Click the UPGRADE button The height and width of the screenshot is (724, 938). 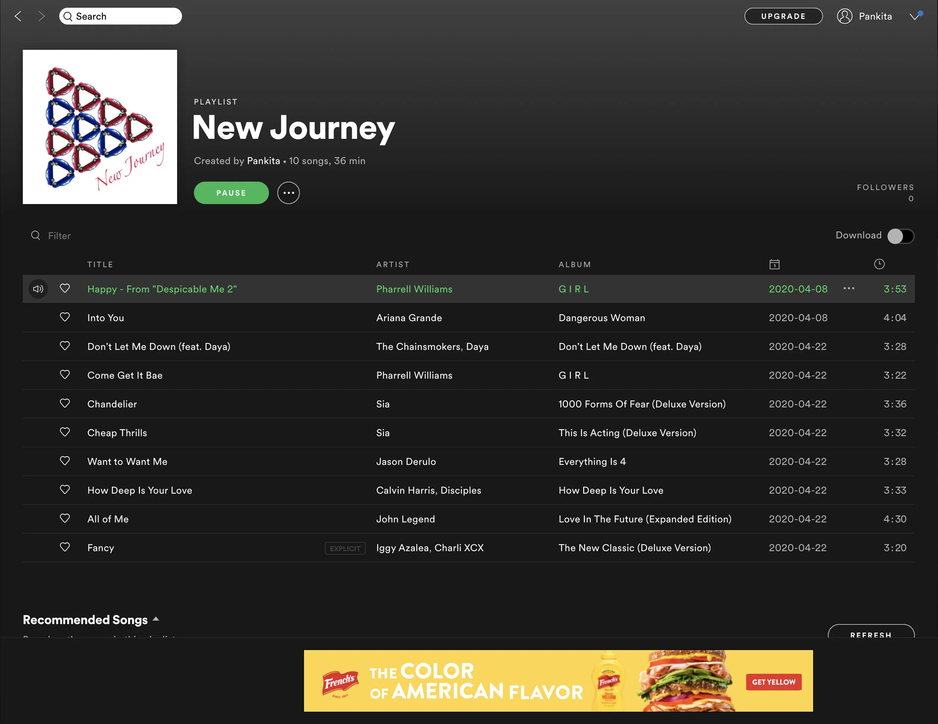(783, 16)
